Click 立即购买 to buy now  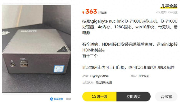point(133,96)
